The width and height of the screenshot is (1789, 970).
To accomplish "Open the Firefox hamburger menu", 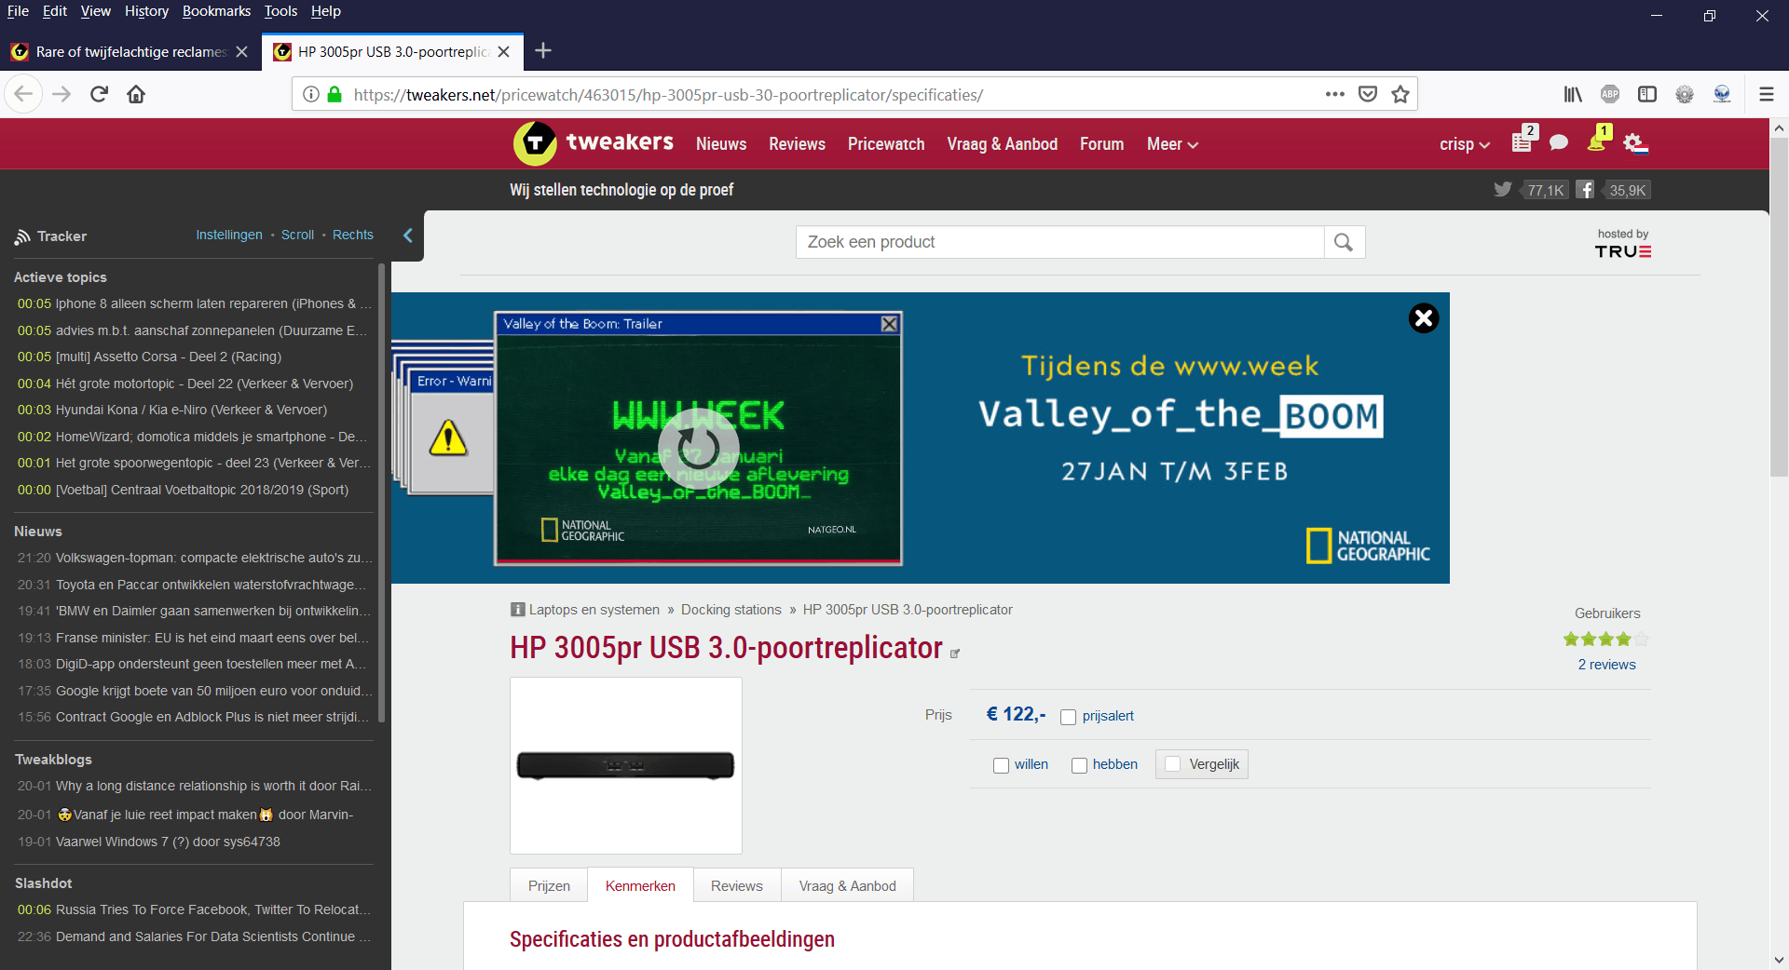I will pos(1766,94).
